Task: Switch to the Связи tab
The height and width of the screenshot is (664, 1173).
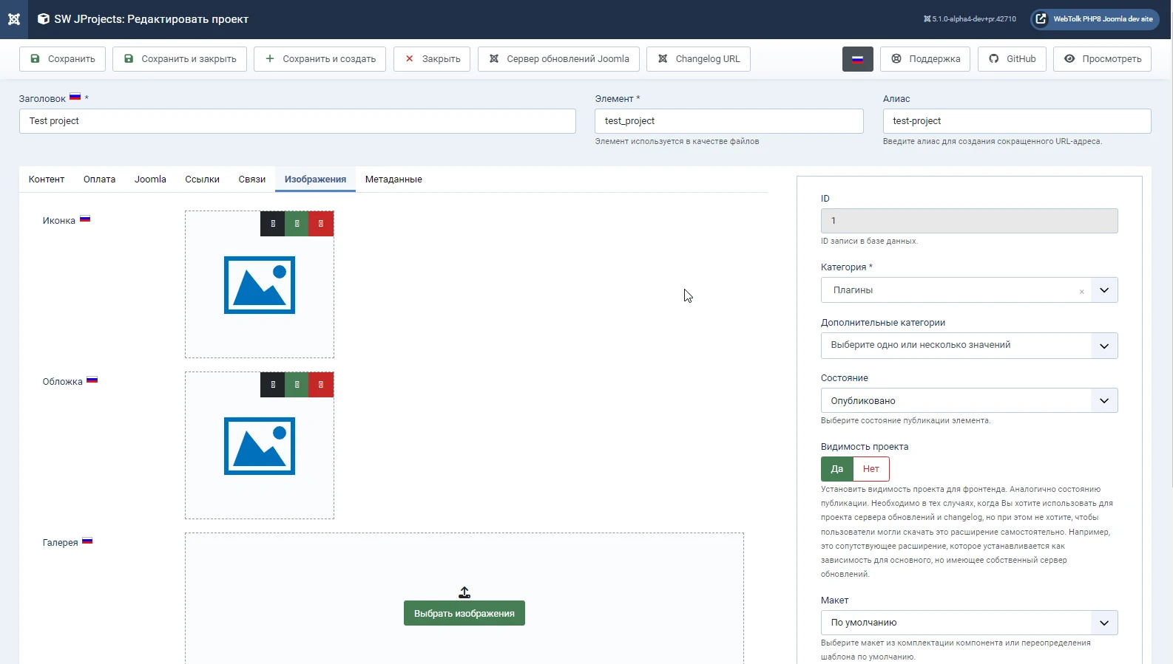Action: [x=251, y=179]
